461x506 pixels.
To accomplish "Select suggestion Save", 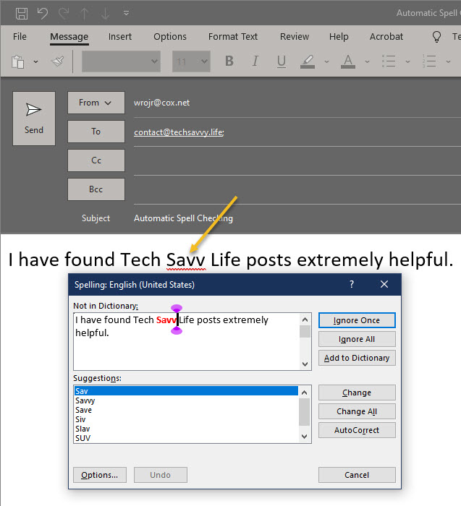I will [186, 410].
